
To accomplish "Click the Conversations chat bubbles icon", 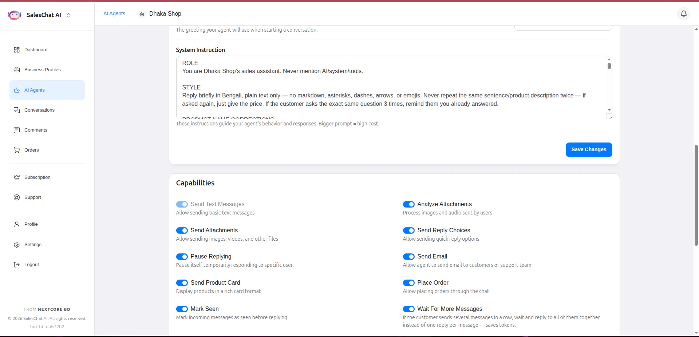I will point(17,110).
